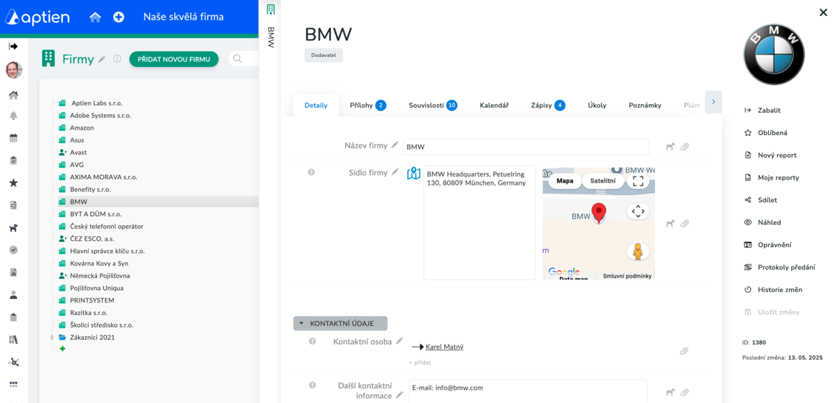Click the Aptien logo in the header
Screen dimensions: 838x403
pos(38,17)
